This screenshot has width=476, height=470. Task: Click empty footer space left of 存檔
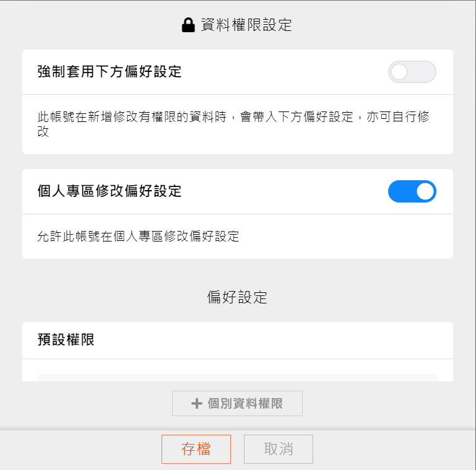[x=80, y=449]
